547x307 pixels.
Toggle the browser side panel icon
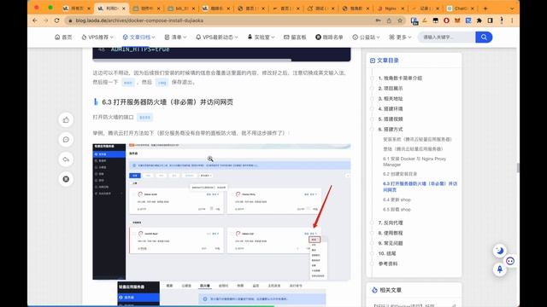490,20
